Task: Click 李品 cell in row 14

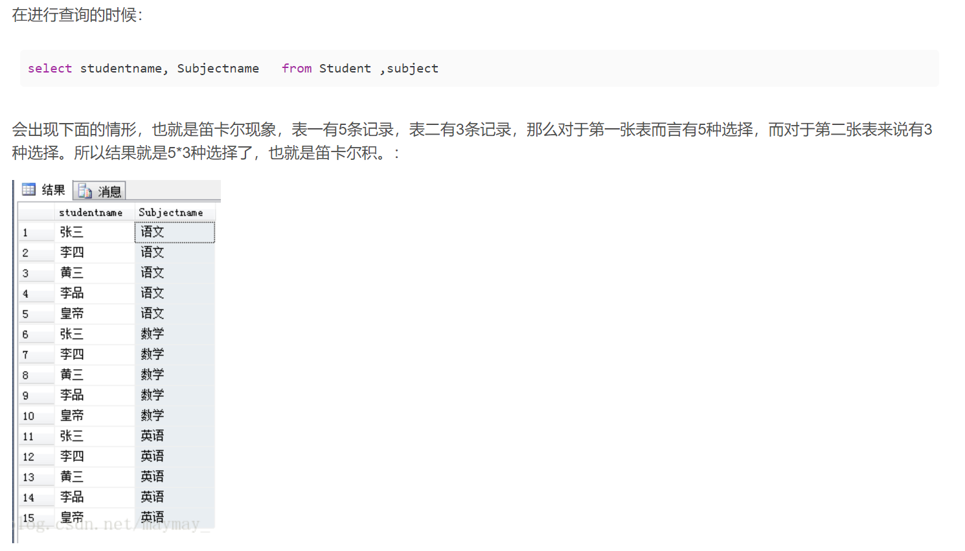Action: (94, 497)
